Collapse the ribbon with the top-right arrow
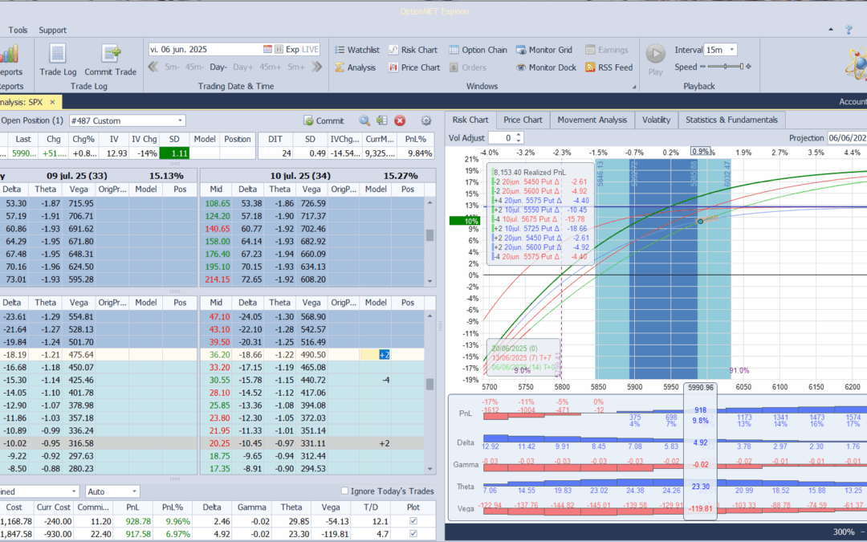The height and width of the screenshot is (542, 867). pos(831,30)
